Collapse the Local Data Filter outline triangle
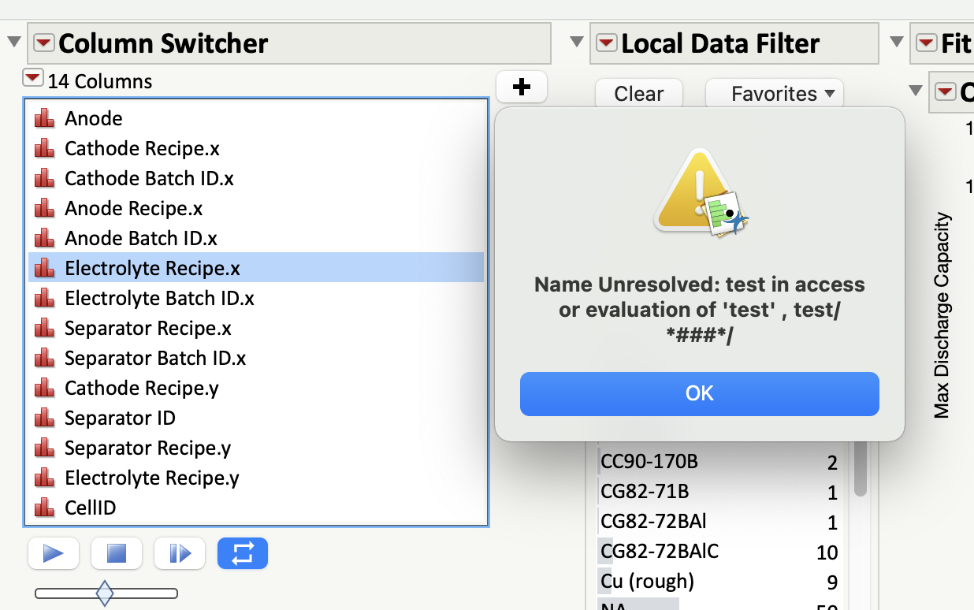Image resolution: width=974 pixels, height=610 pixels. tap(576, 43)
